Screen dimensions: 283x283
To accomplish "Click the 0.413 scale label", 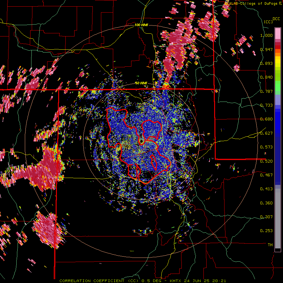I will (x=266, y=189).
